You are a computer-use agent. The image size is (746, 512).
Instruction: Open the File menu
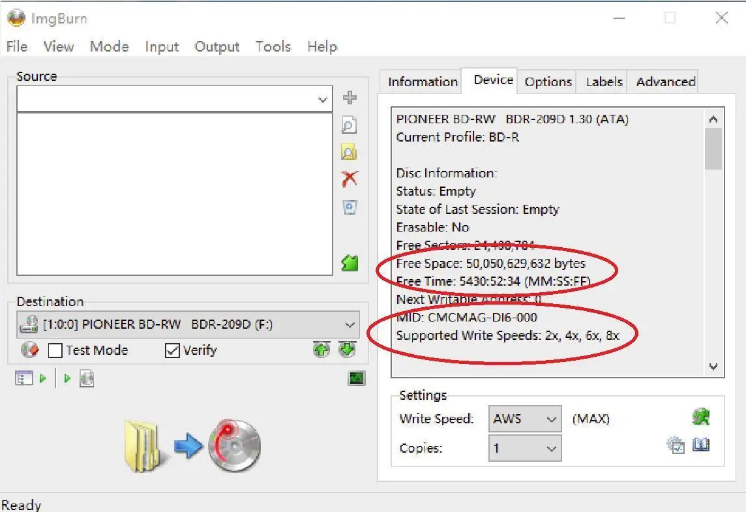coord(17,46)
